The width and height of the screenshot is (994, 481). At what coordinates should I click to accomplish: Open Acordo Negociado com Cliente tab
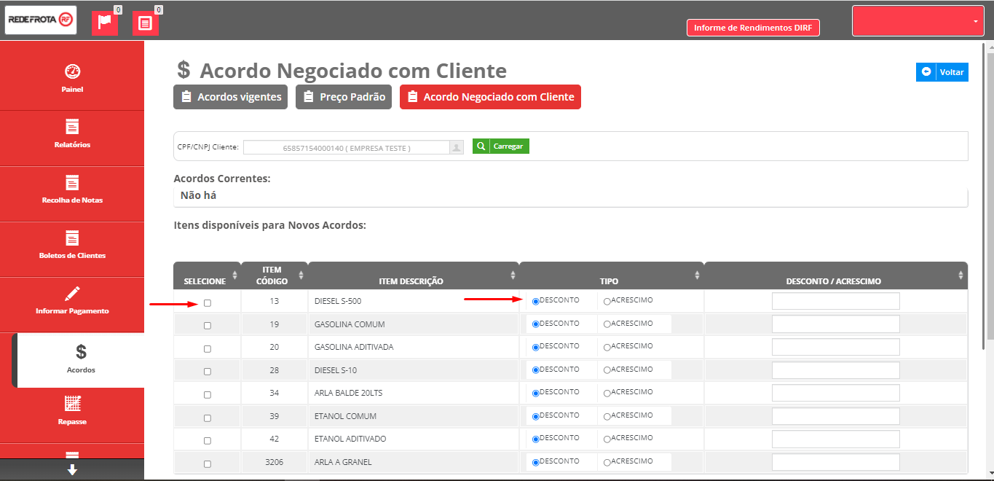490,97
